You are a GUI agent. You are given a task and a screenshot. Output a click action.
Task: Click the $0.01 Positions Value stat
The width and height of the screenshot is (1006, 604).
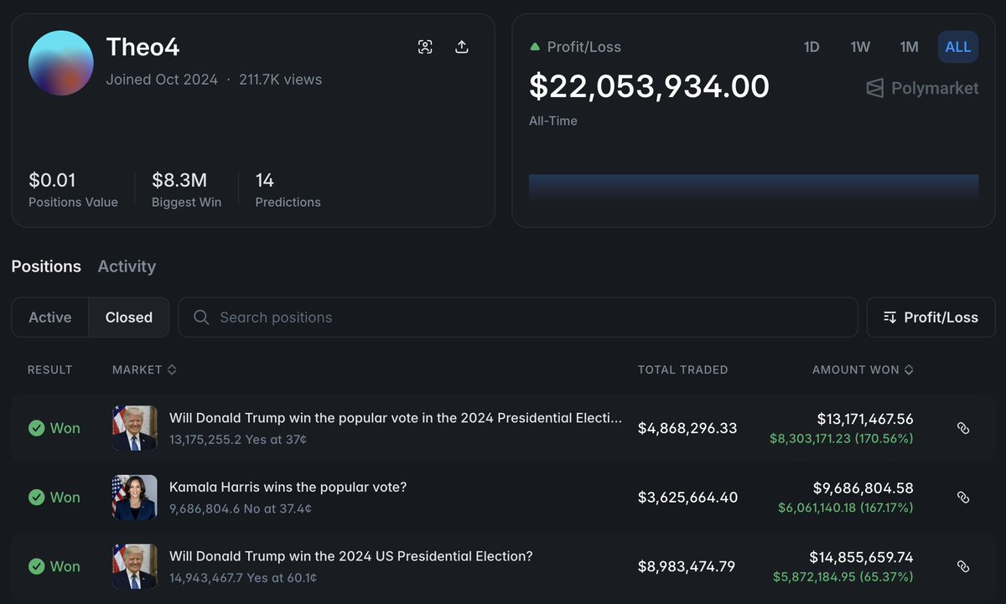pyautogui.click(x=73, y=189)
